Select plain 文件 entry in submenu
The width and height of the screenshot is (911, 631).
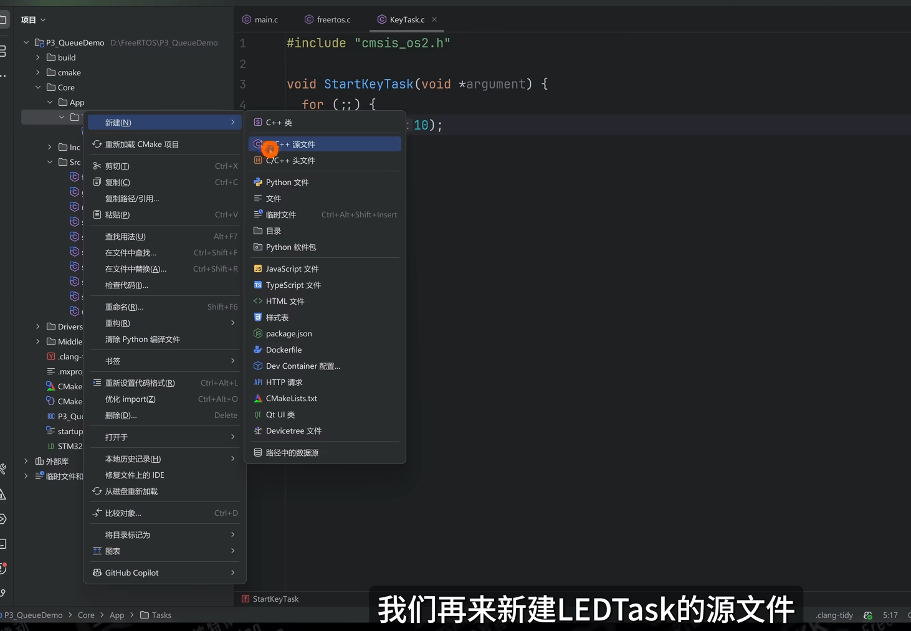click(325, 198)
